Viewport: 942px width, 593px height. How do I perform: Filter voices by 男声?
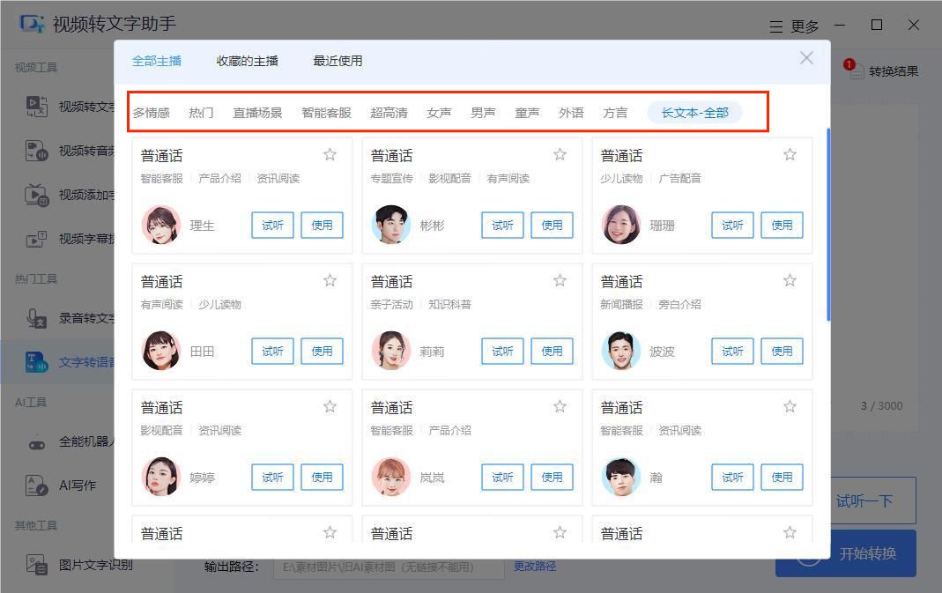pyautogui.click(x=483, y=113)
